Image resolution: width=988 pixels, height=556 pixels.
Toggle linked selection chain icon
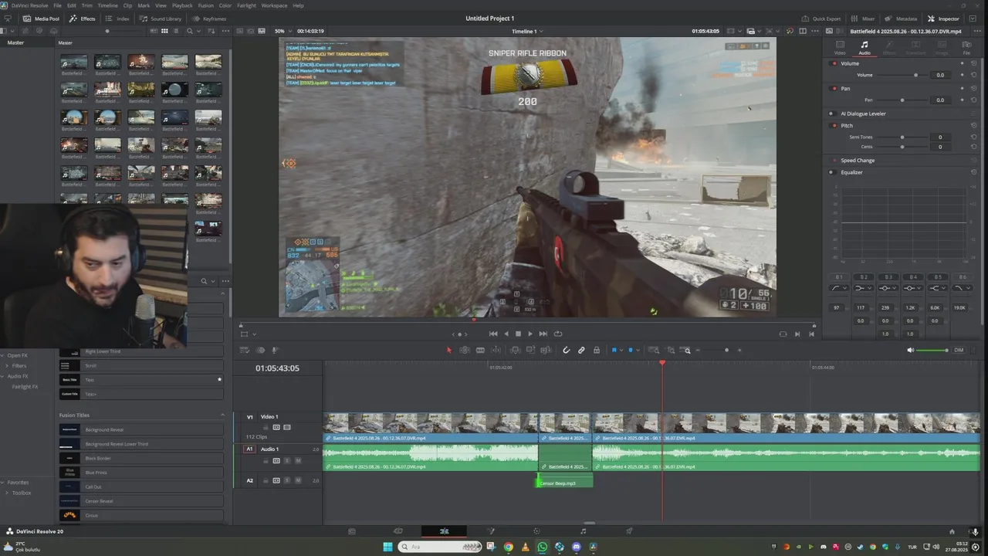[x=581, y=351]
